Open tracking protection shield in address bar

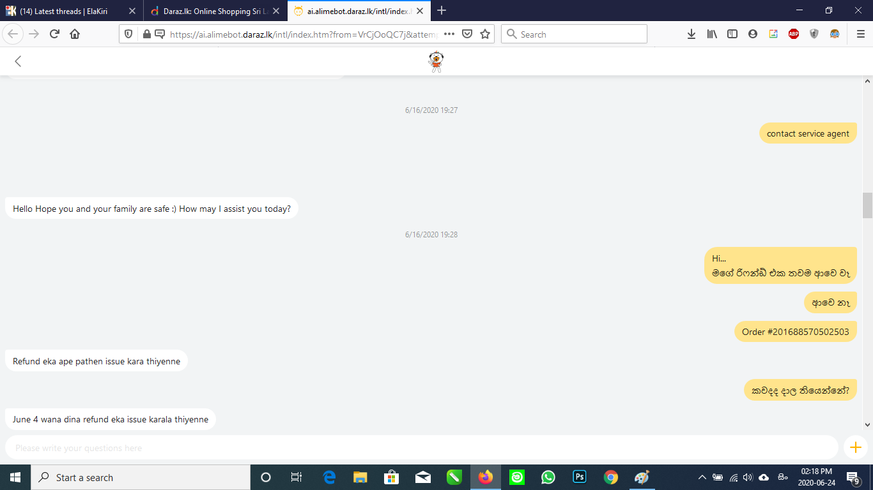click(128, 34)
